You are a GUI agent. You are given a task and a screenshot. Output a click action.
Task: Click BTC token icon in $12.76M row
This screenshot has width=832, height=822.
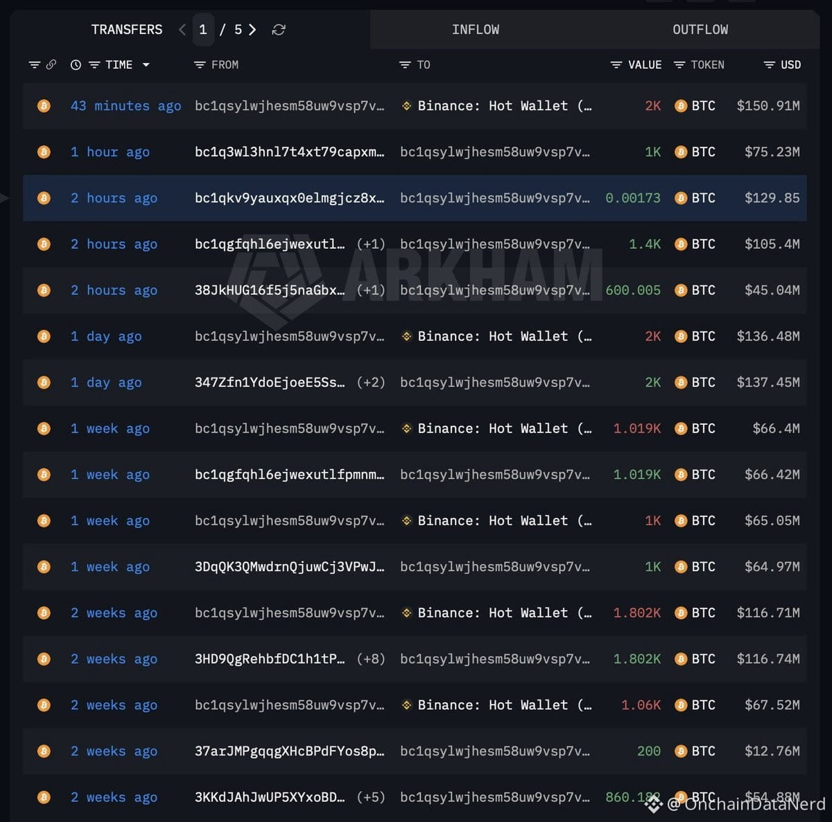[681, 751]
